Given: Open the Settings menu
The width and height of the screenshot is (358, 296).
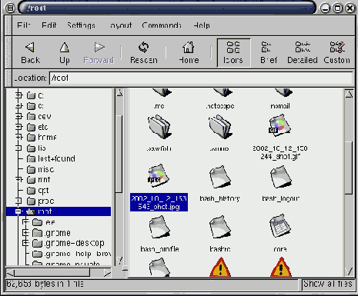Looking at the screenshot, I should pyautogui.click(x=81, y=25).
